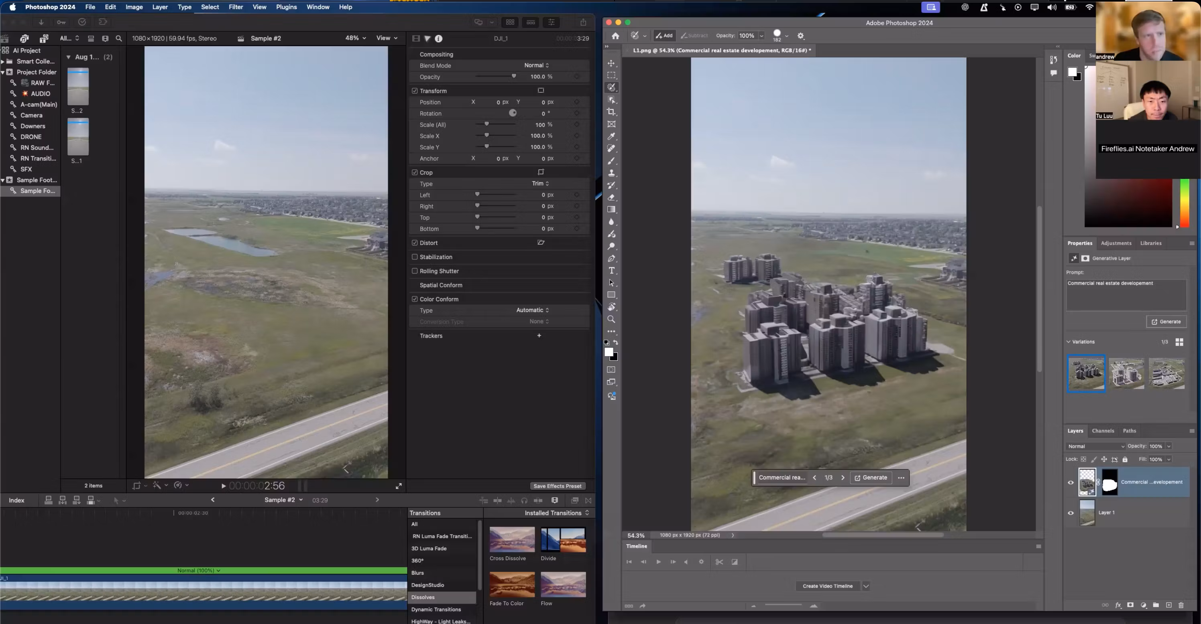Open the Crop Type Trim dropdown
The height and width of the screenshot is (624, 1201).
[x=540, y=184]
